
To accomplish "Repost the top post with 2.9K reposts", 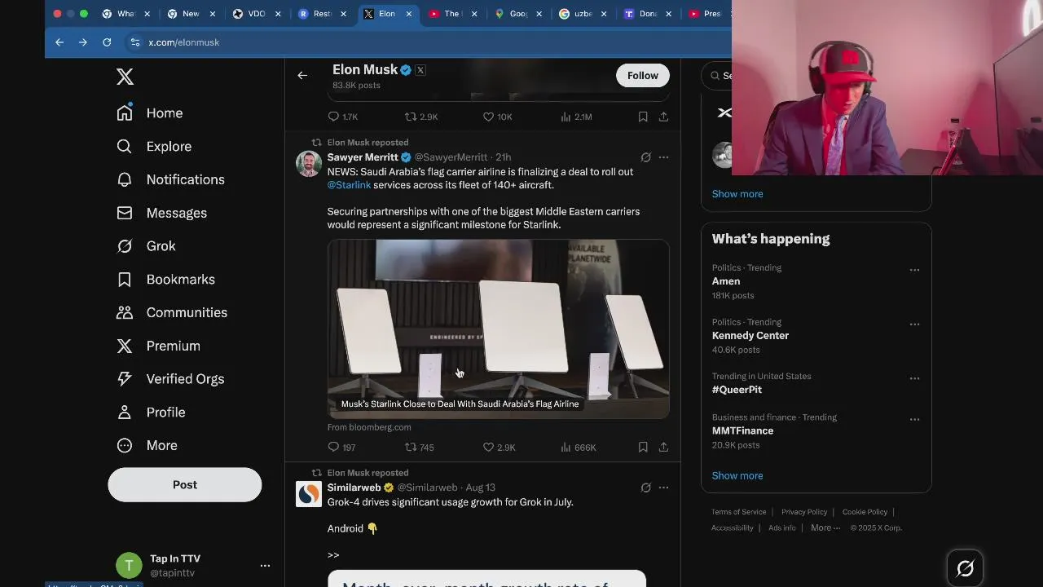I will pyautogui.click(x=411, y=117).
